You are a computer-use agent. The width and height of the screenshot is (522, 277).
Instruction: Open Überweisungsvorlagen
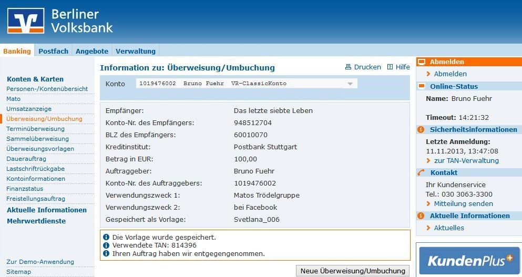(x=40, y=149)
